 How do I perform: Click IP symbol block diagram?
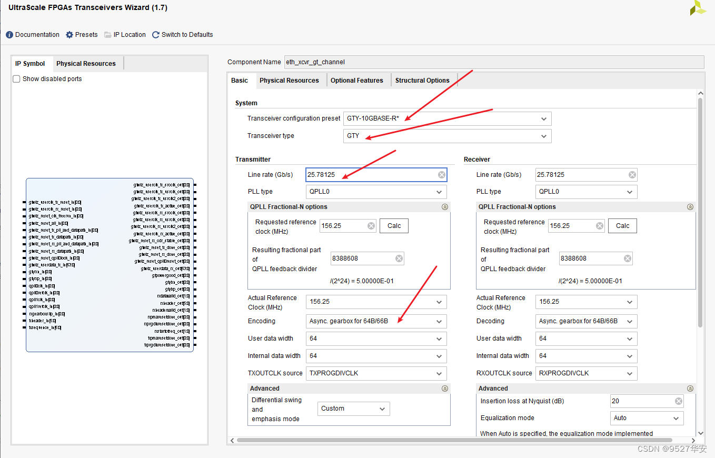pyautogui.click(x=110, y=265)
